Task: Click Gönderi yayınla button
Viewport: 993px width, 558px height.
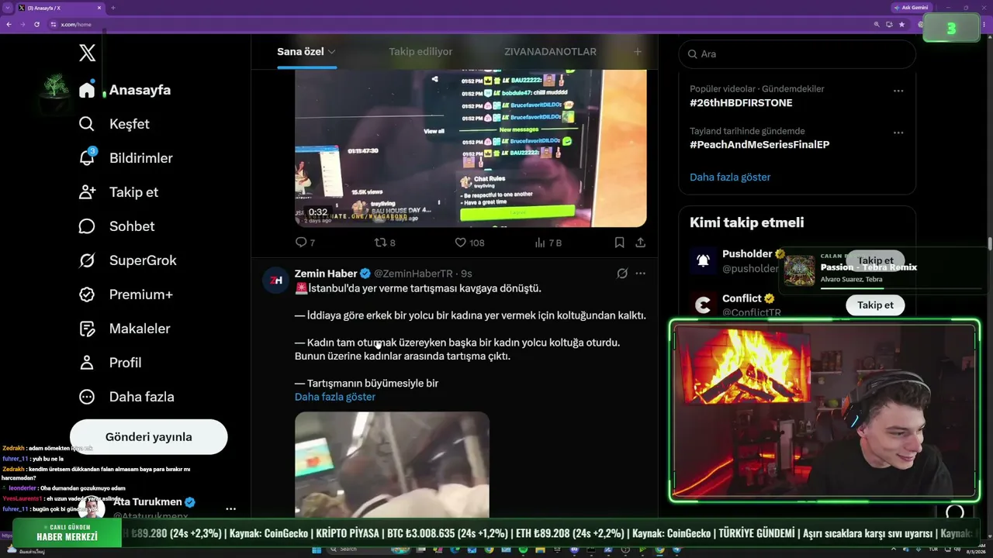Action: click(149, 437)
